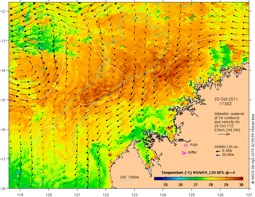This screenshot has width=255, height=197.
Task: Click the Temperature NOAA19_L3U title text
Action: pos(198,173)
